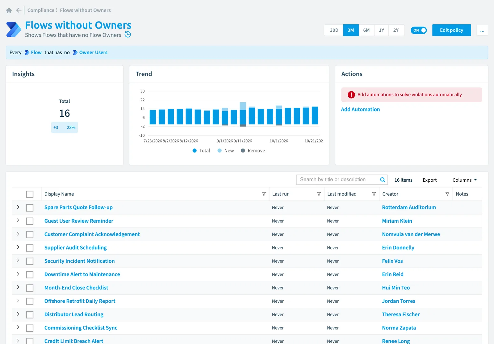Viewport: 494px width, 344px height.
Task: Switch the range to 30D
Action: pos(334,30)
